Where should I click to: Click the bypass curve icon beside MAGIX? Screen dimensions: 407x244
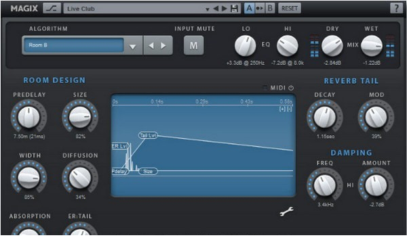(x=52, y=8)
